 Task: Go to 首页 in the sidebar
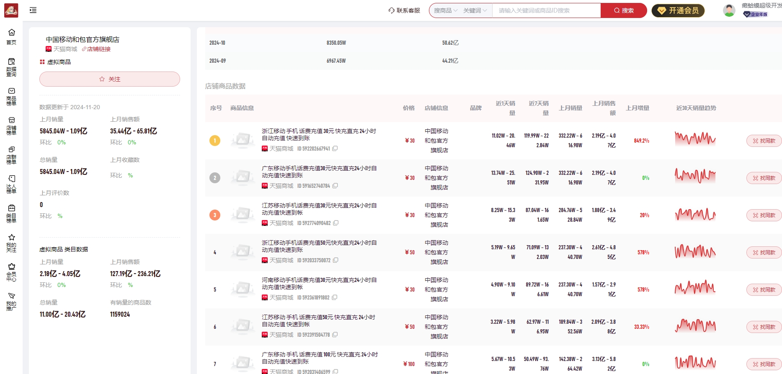pos(11,37)
